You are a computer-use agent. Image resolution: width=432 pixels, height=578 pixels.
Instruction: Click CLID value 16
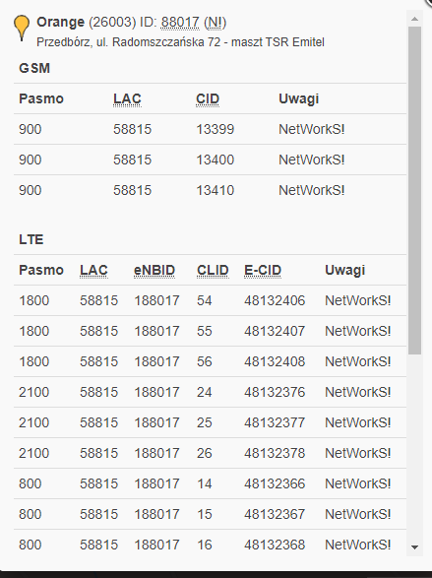click(205, 546)
